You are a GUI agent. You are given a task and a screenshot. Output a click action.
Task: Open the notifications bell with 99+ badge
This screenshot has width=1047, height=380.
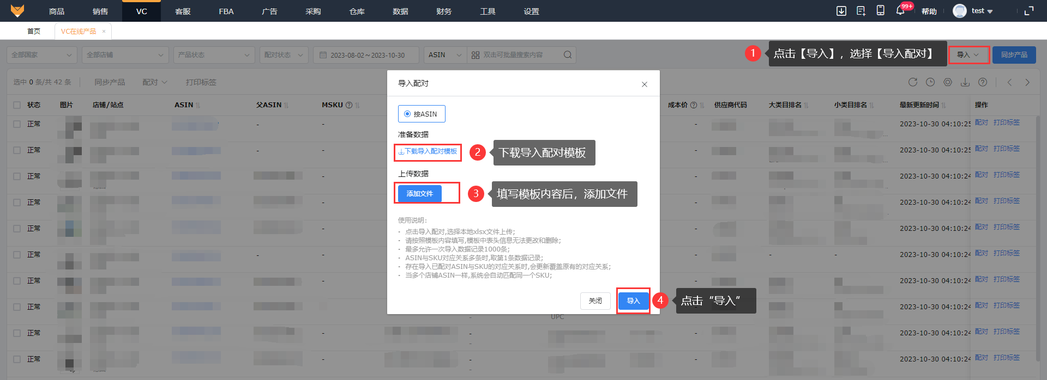900,10
